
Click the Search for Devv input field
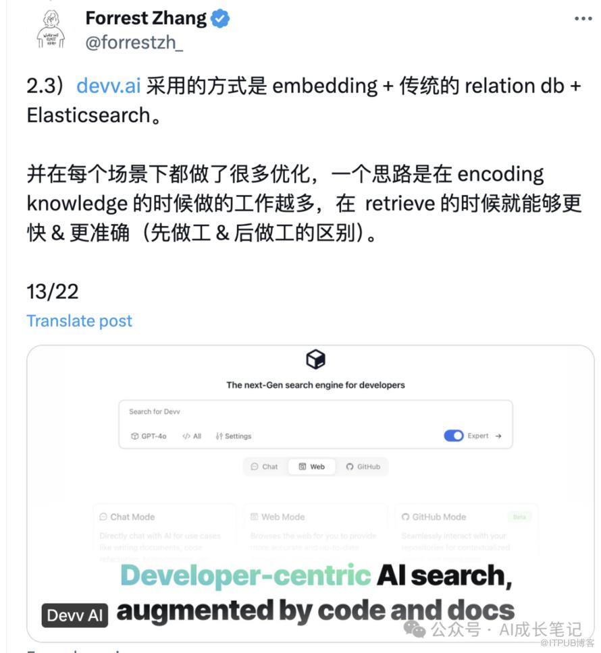click(315, 412)
